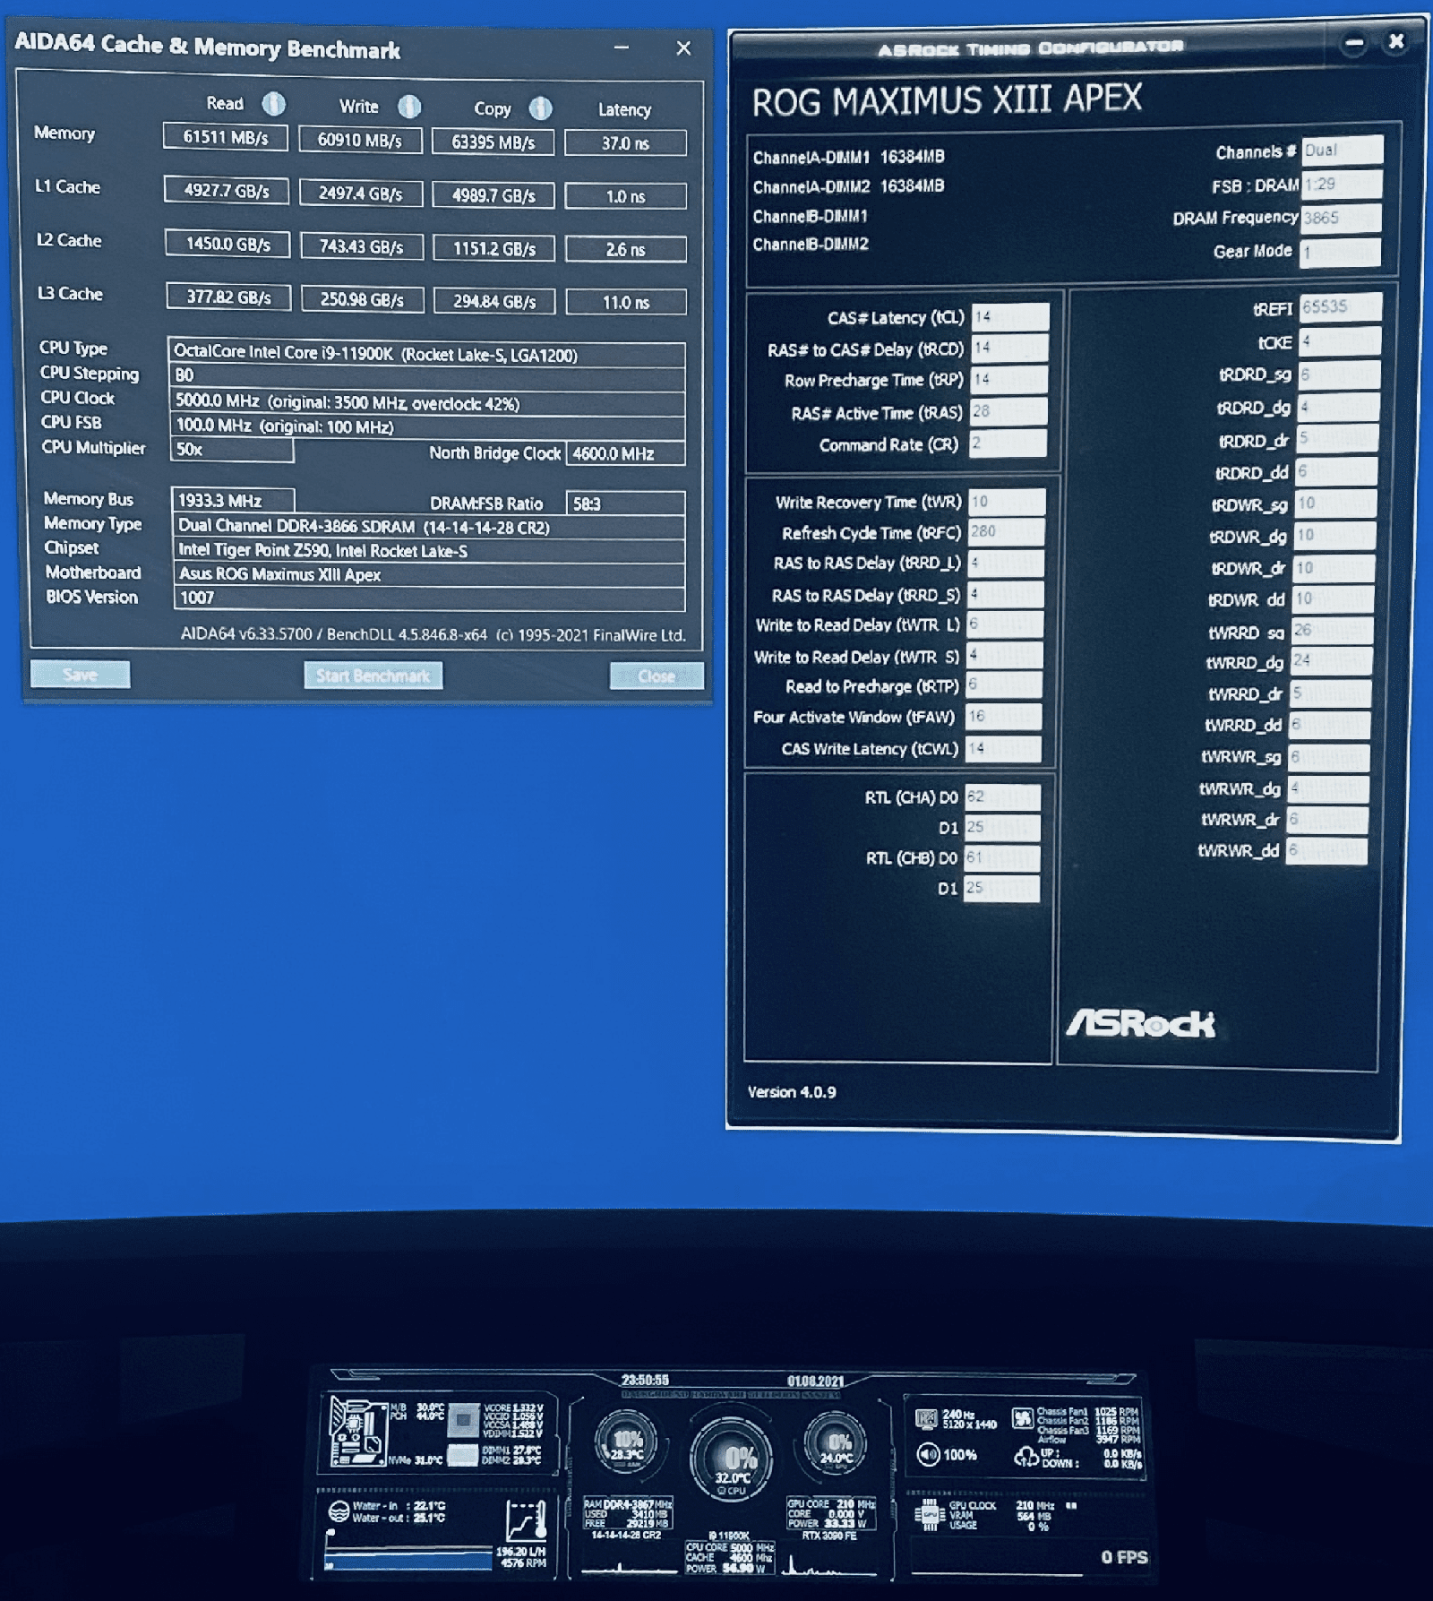Click the L3 Cache Copy value 294.84 GB/s
Screen dimensions: 1433x1601
(x=494, y=301)
